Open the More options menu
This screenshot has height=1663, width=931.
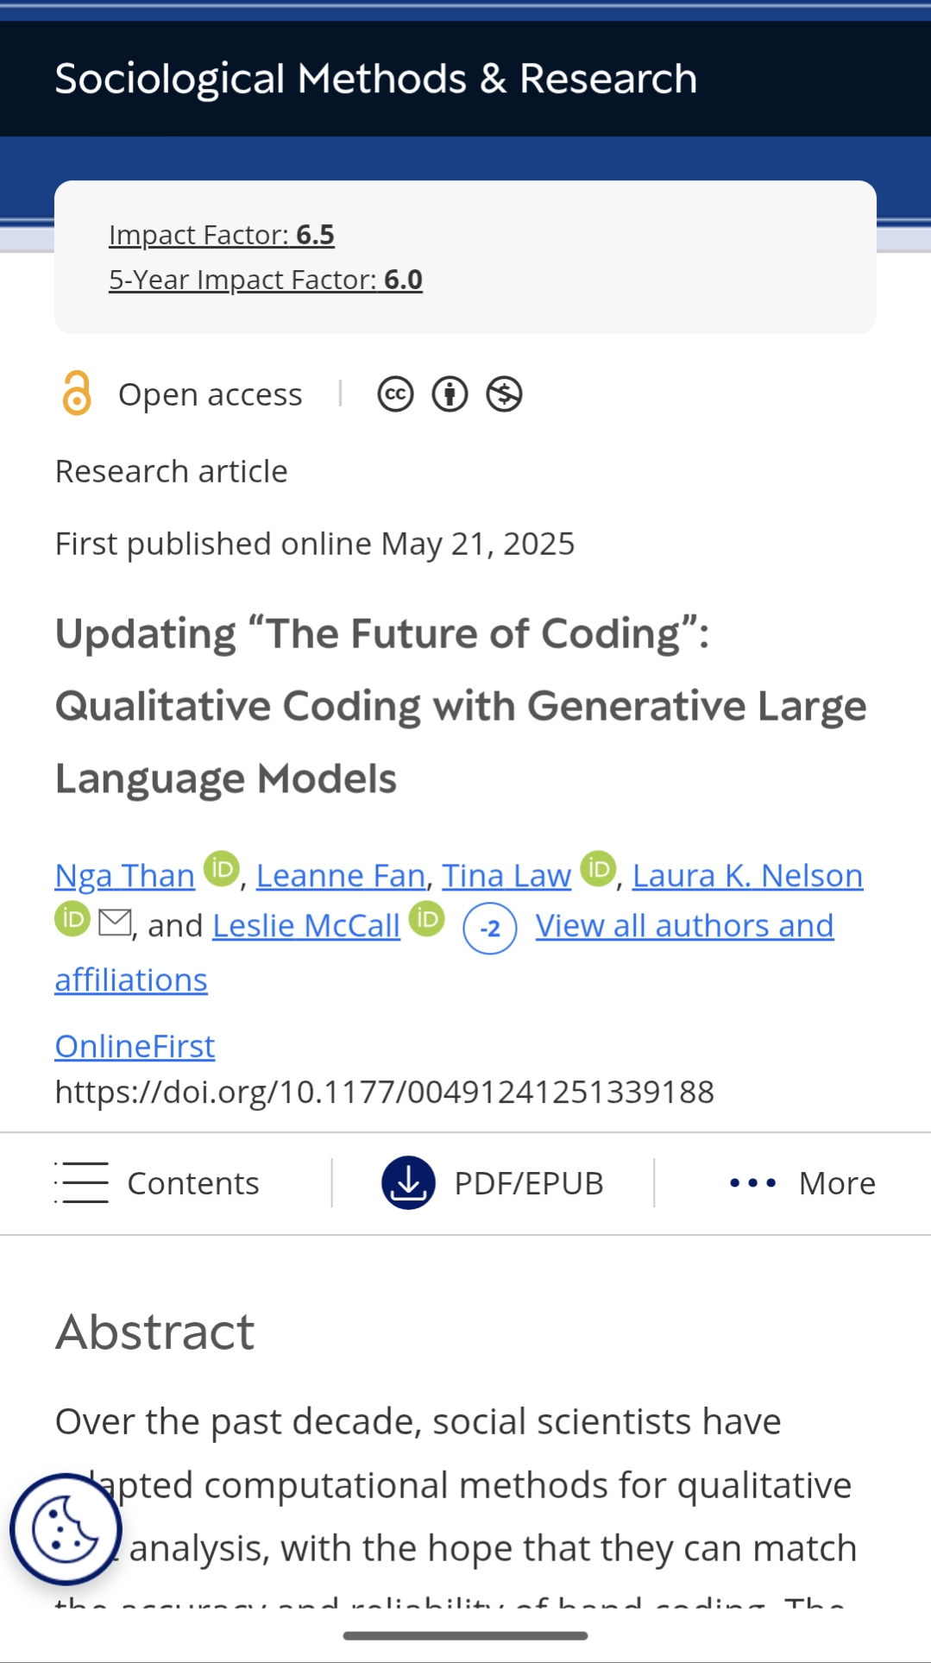(x=802, y=1182)
